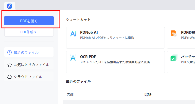Click the OCR scan letter icon
The width and height of the screenshot is (195, 104).
[x=73, y=58]
